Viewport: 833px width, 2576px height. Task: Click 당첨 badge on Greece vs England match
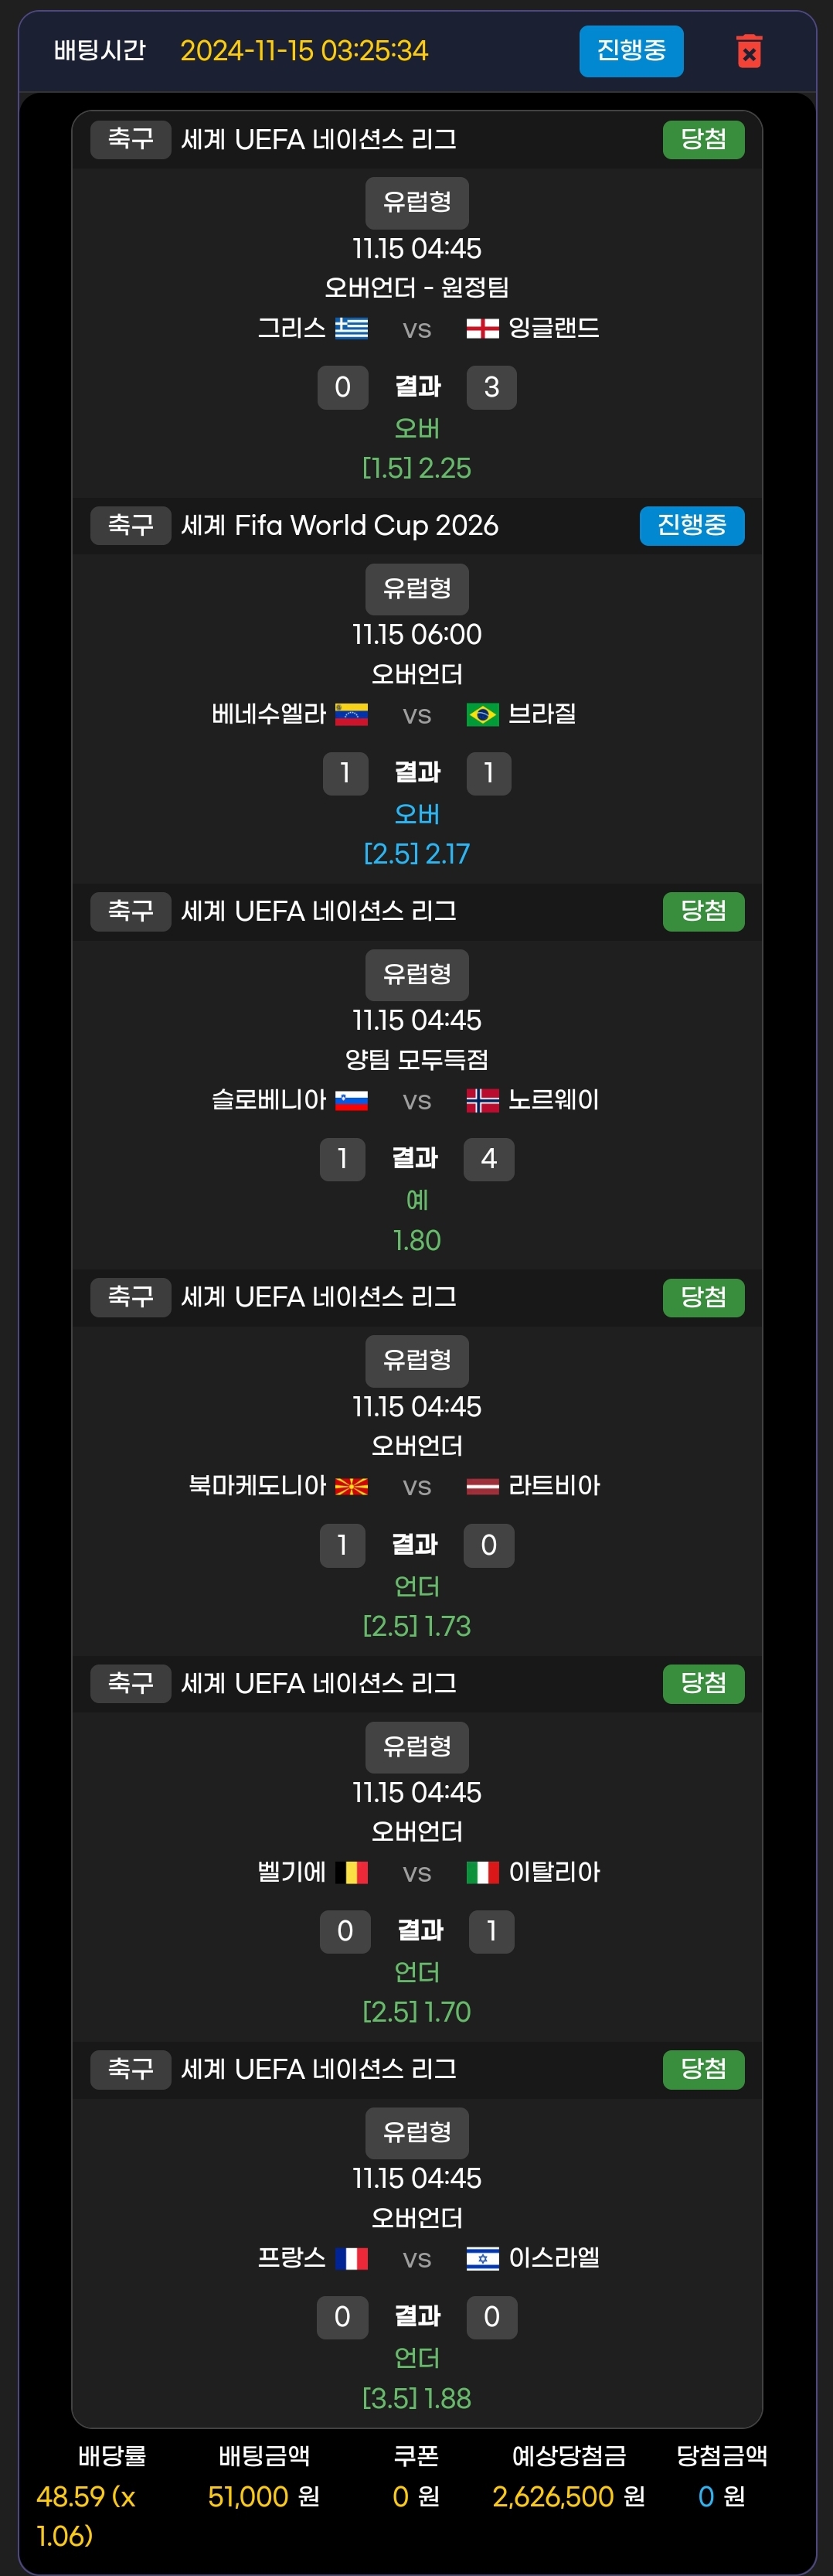(703, 140)
